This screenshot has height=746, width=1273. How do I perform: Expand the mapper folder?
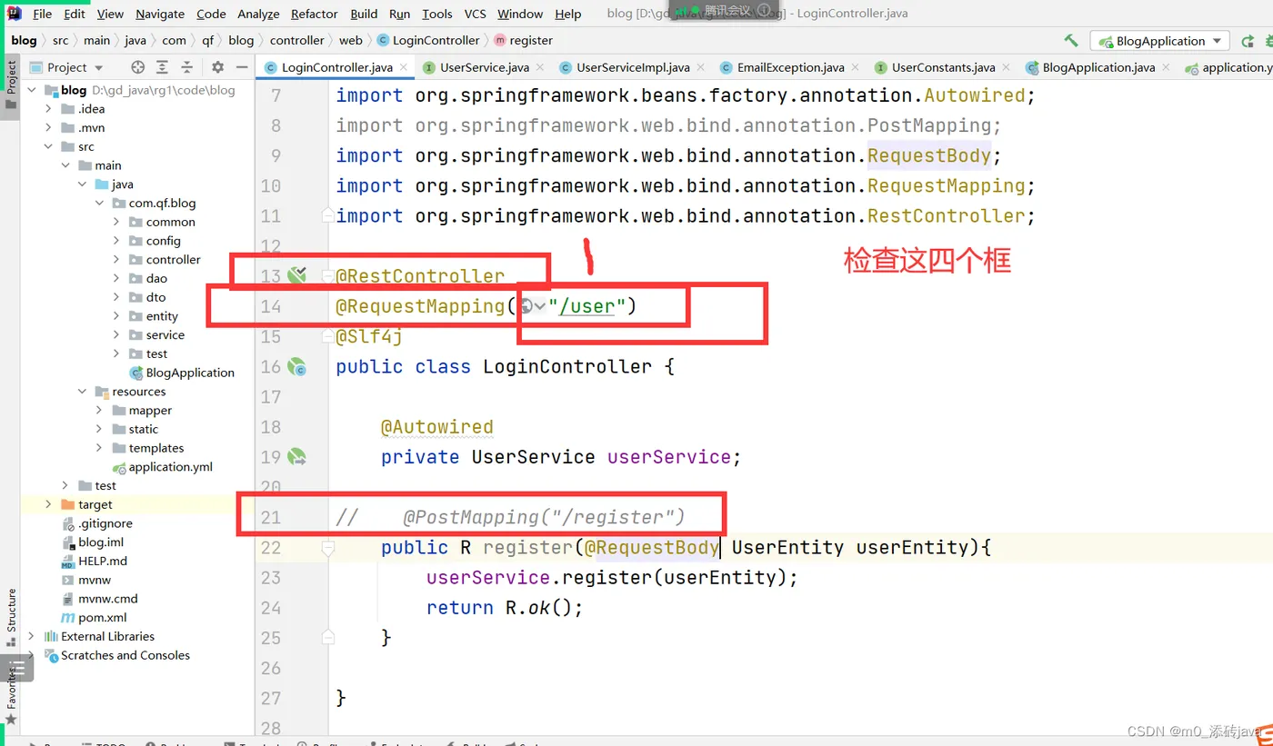[x=99, y=411]
